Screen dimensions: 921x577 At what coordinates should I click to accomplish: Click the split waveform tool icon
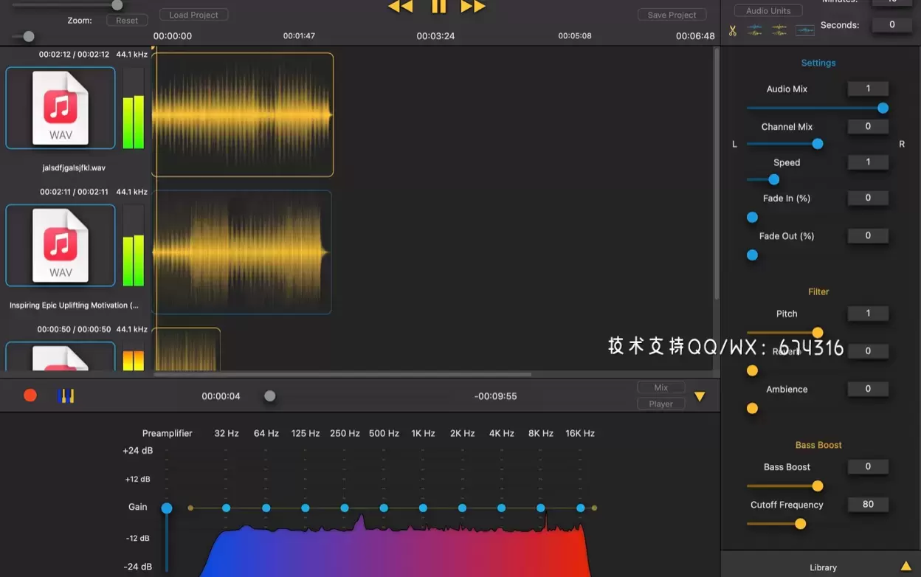(x=754, y=30)
